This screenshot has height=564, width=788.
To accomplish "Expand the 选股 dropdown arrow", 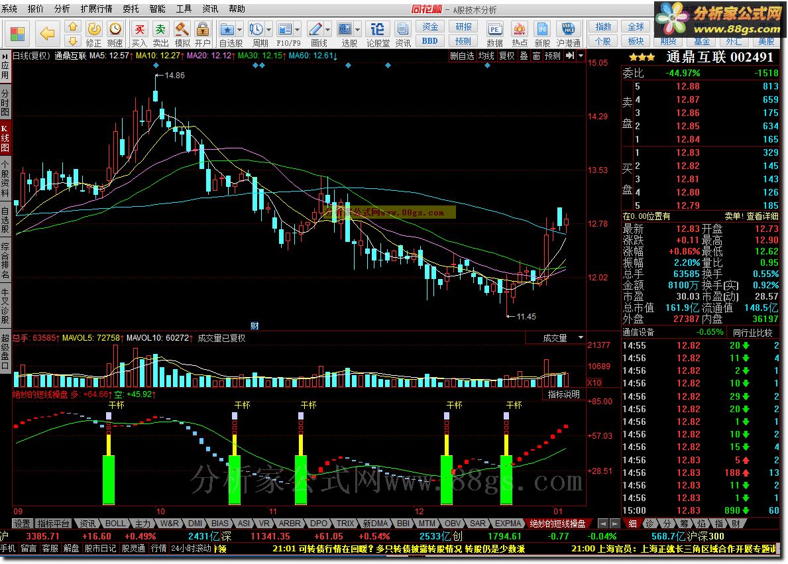I will click(x=357, y=29).
